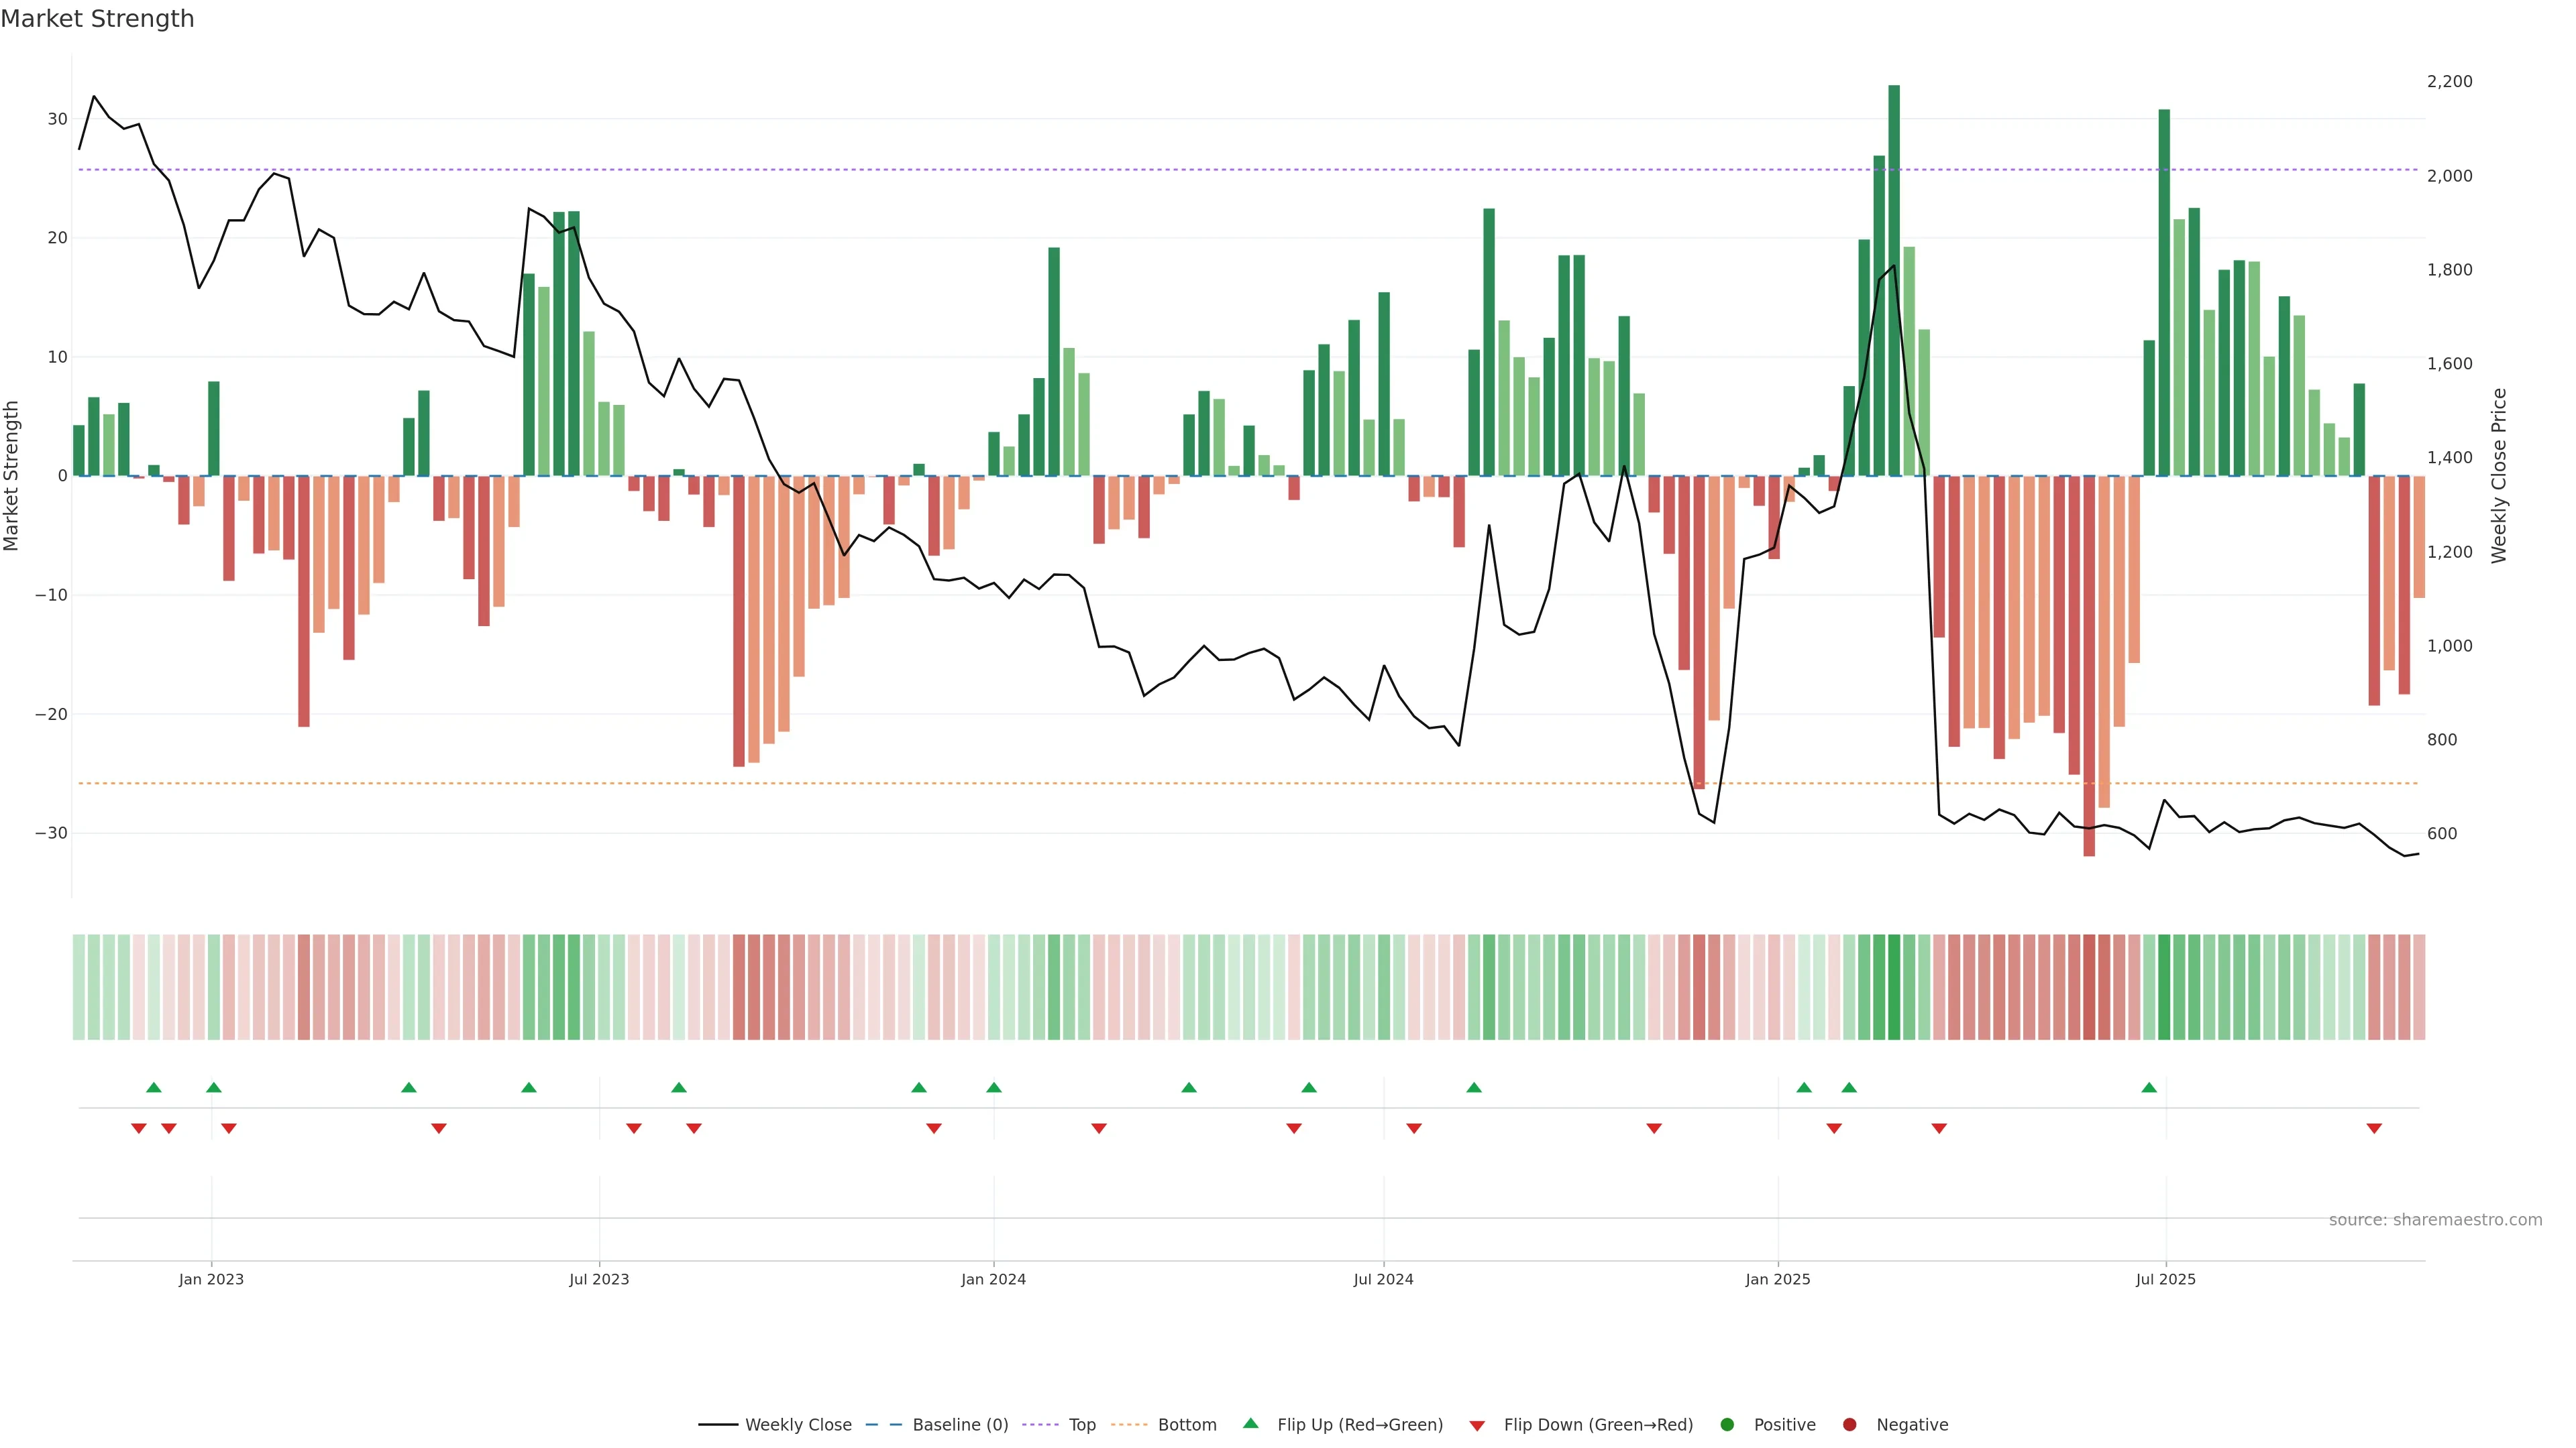Open the source: sharemaestro.com text
The width and height of the screenshot is (2576, 1448).
pos(2435,1220)
